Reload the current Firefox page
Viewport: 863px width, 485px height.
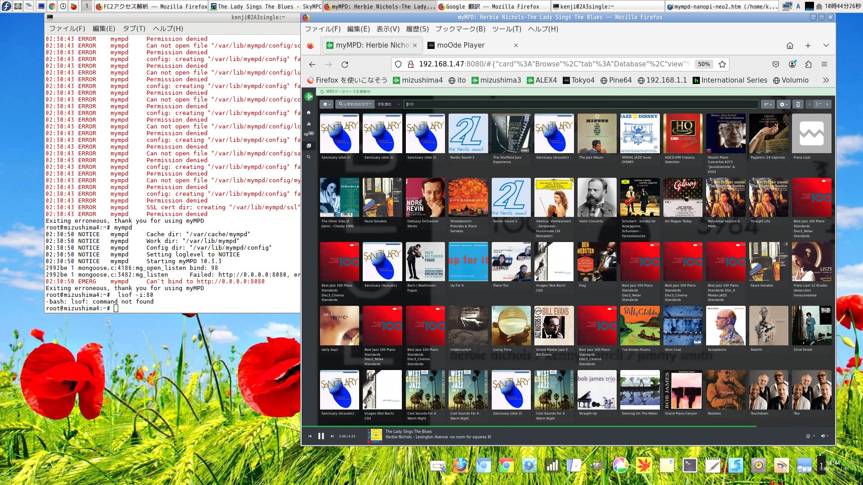345,64
